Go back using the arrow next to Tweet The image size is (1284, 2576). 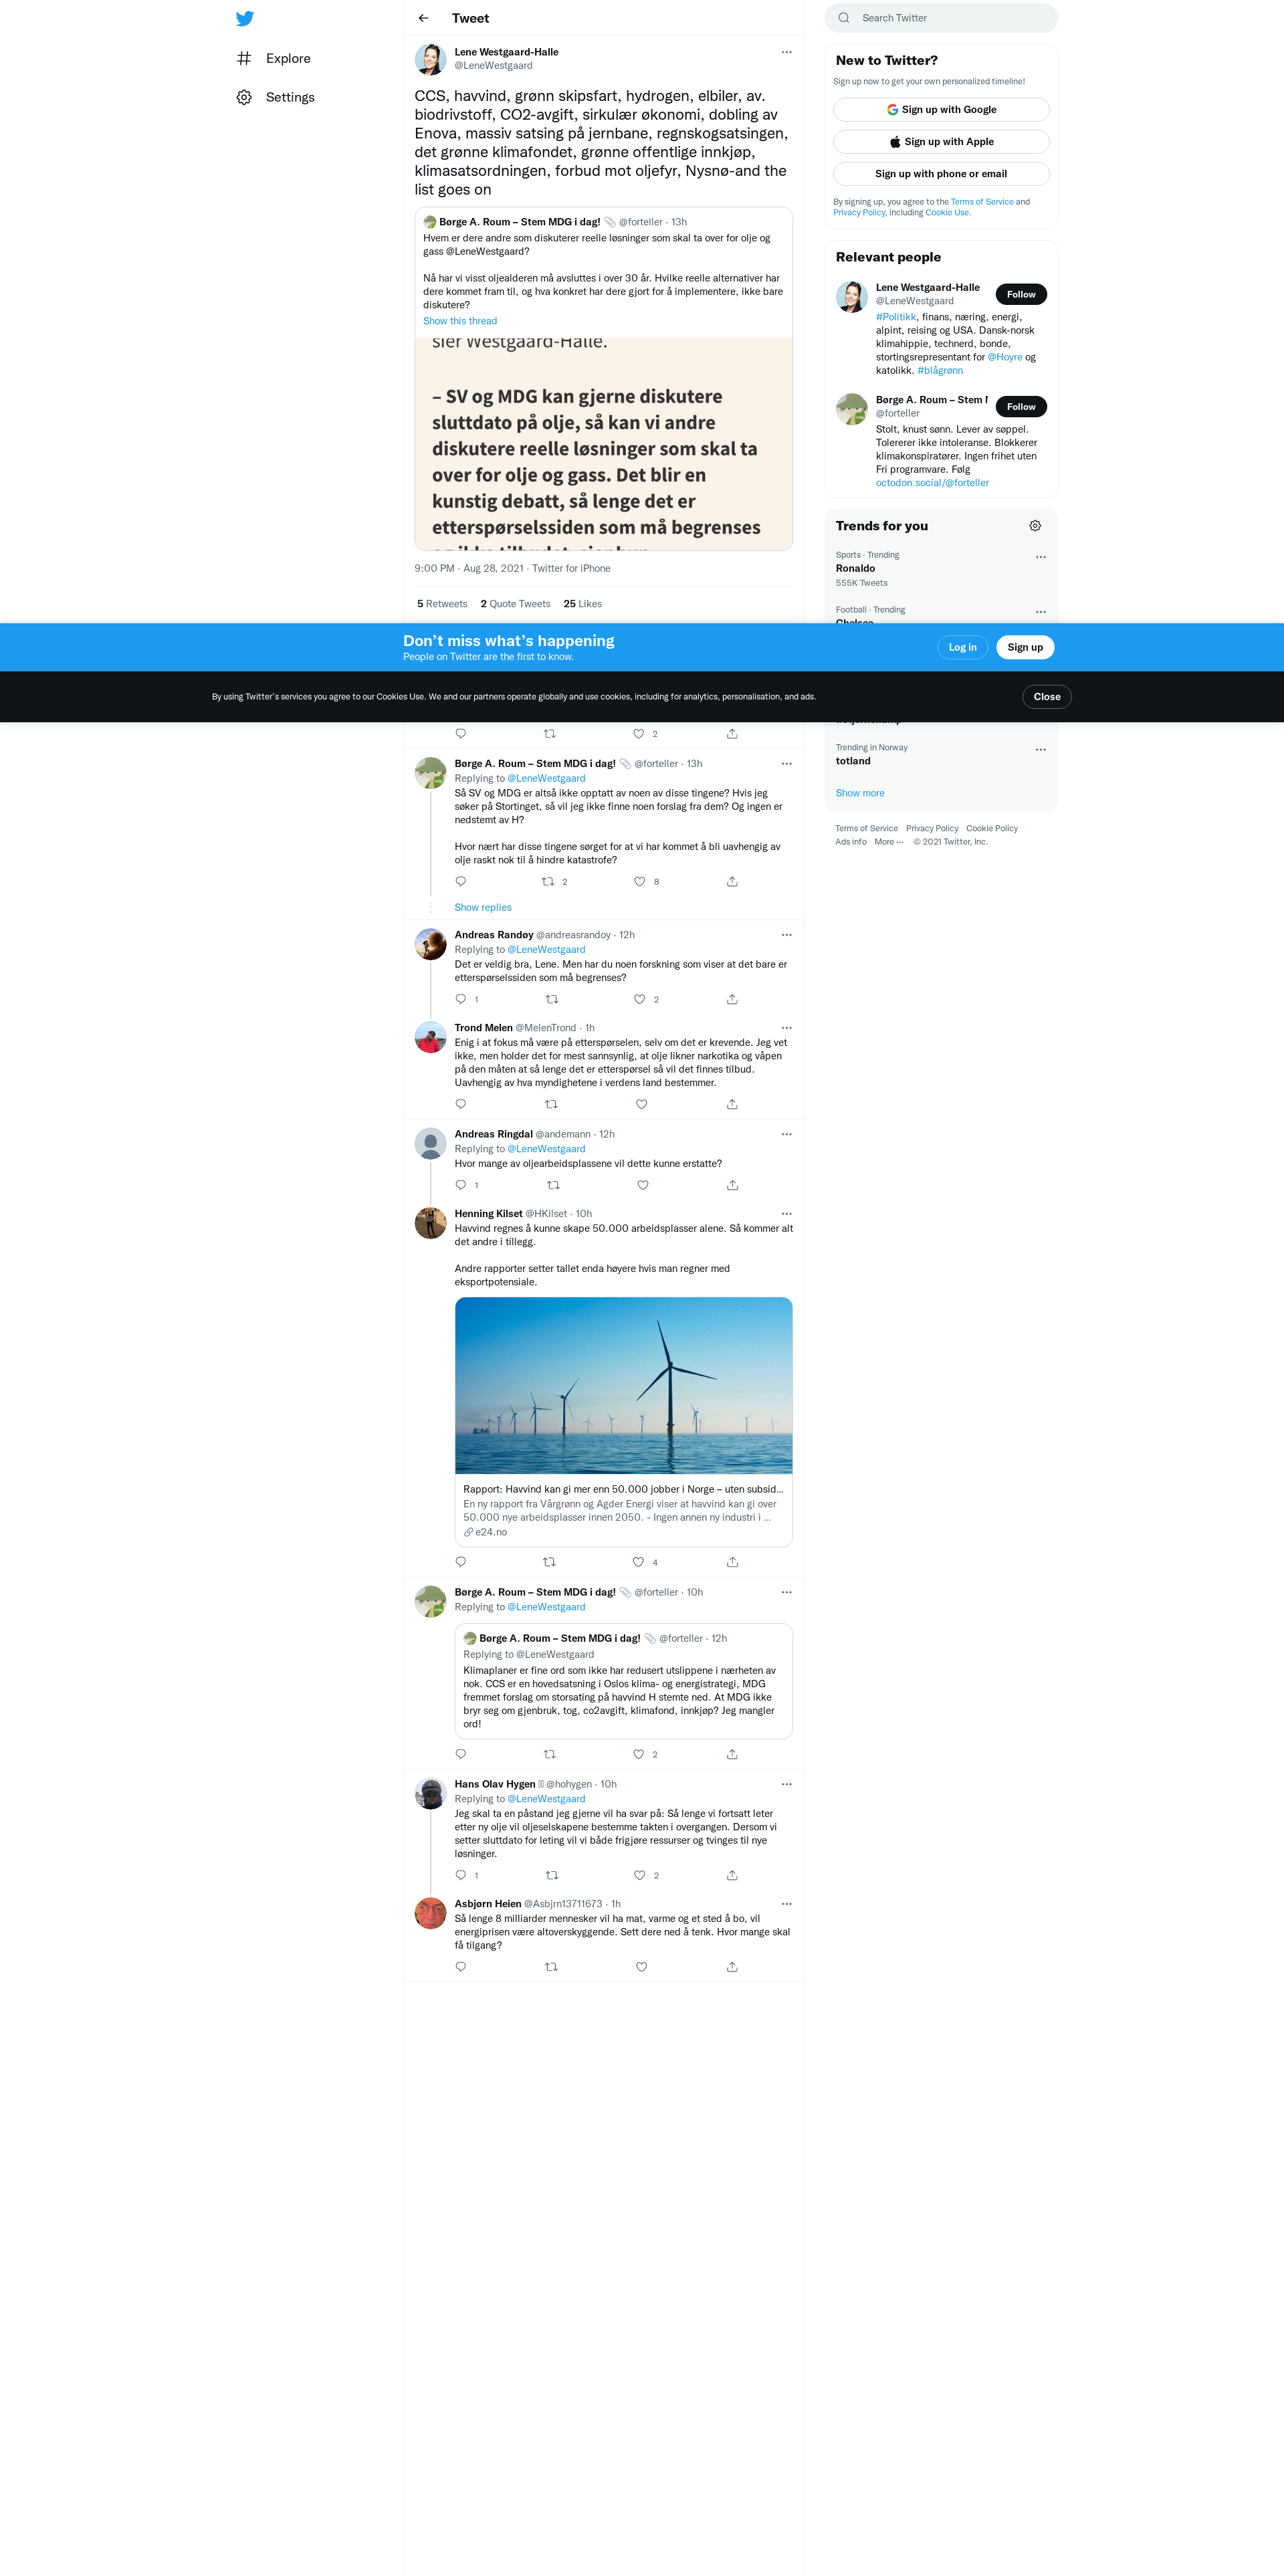(423, 18)
